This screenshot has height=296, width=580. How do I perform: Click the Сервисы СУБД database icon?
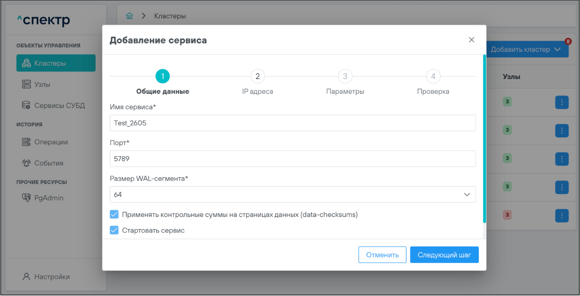coord(26,105)
